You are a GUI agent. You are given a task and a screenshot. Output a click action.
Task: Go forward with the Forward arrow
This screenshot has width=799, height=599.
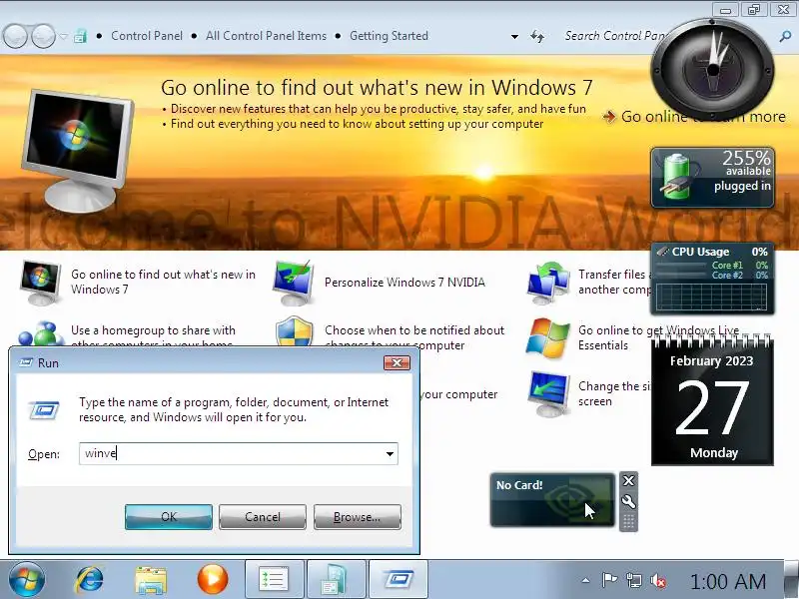pos(43,36)
